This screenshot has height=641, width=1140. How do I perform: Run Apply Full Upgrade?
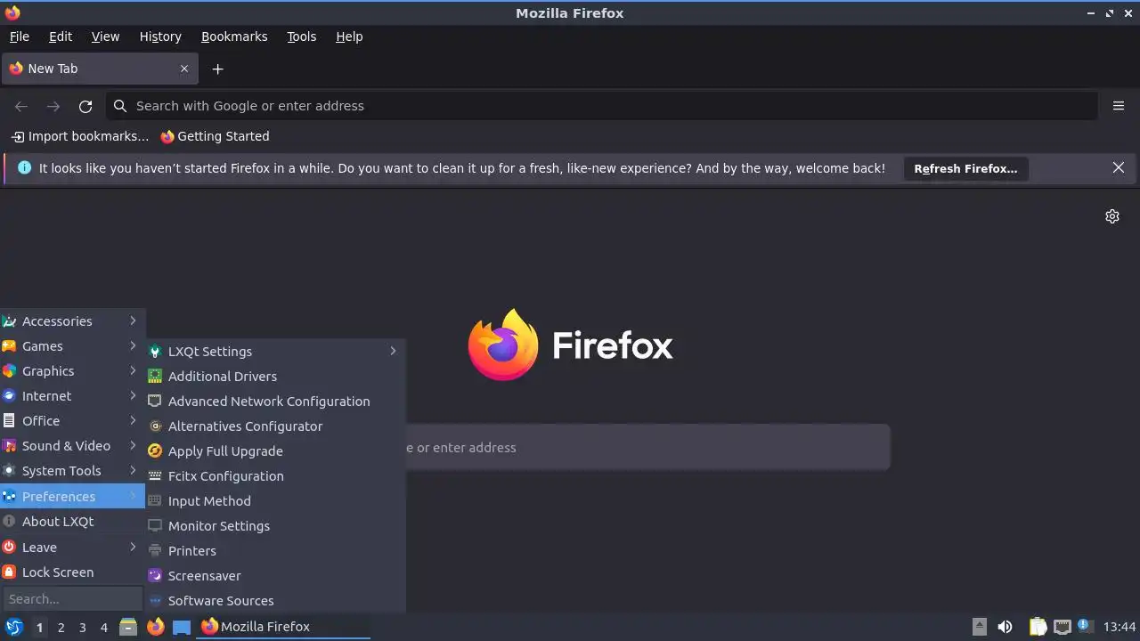pos(275,451)
